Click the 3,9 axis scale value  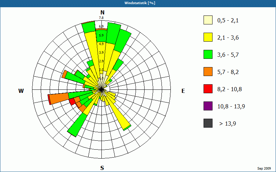[101, 53]
